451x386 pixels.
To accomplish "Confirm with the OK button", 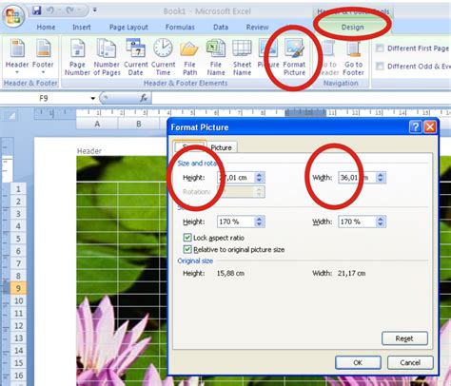I will click(x=358, y=362).
